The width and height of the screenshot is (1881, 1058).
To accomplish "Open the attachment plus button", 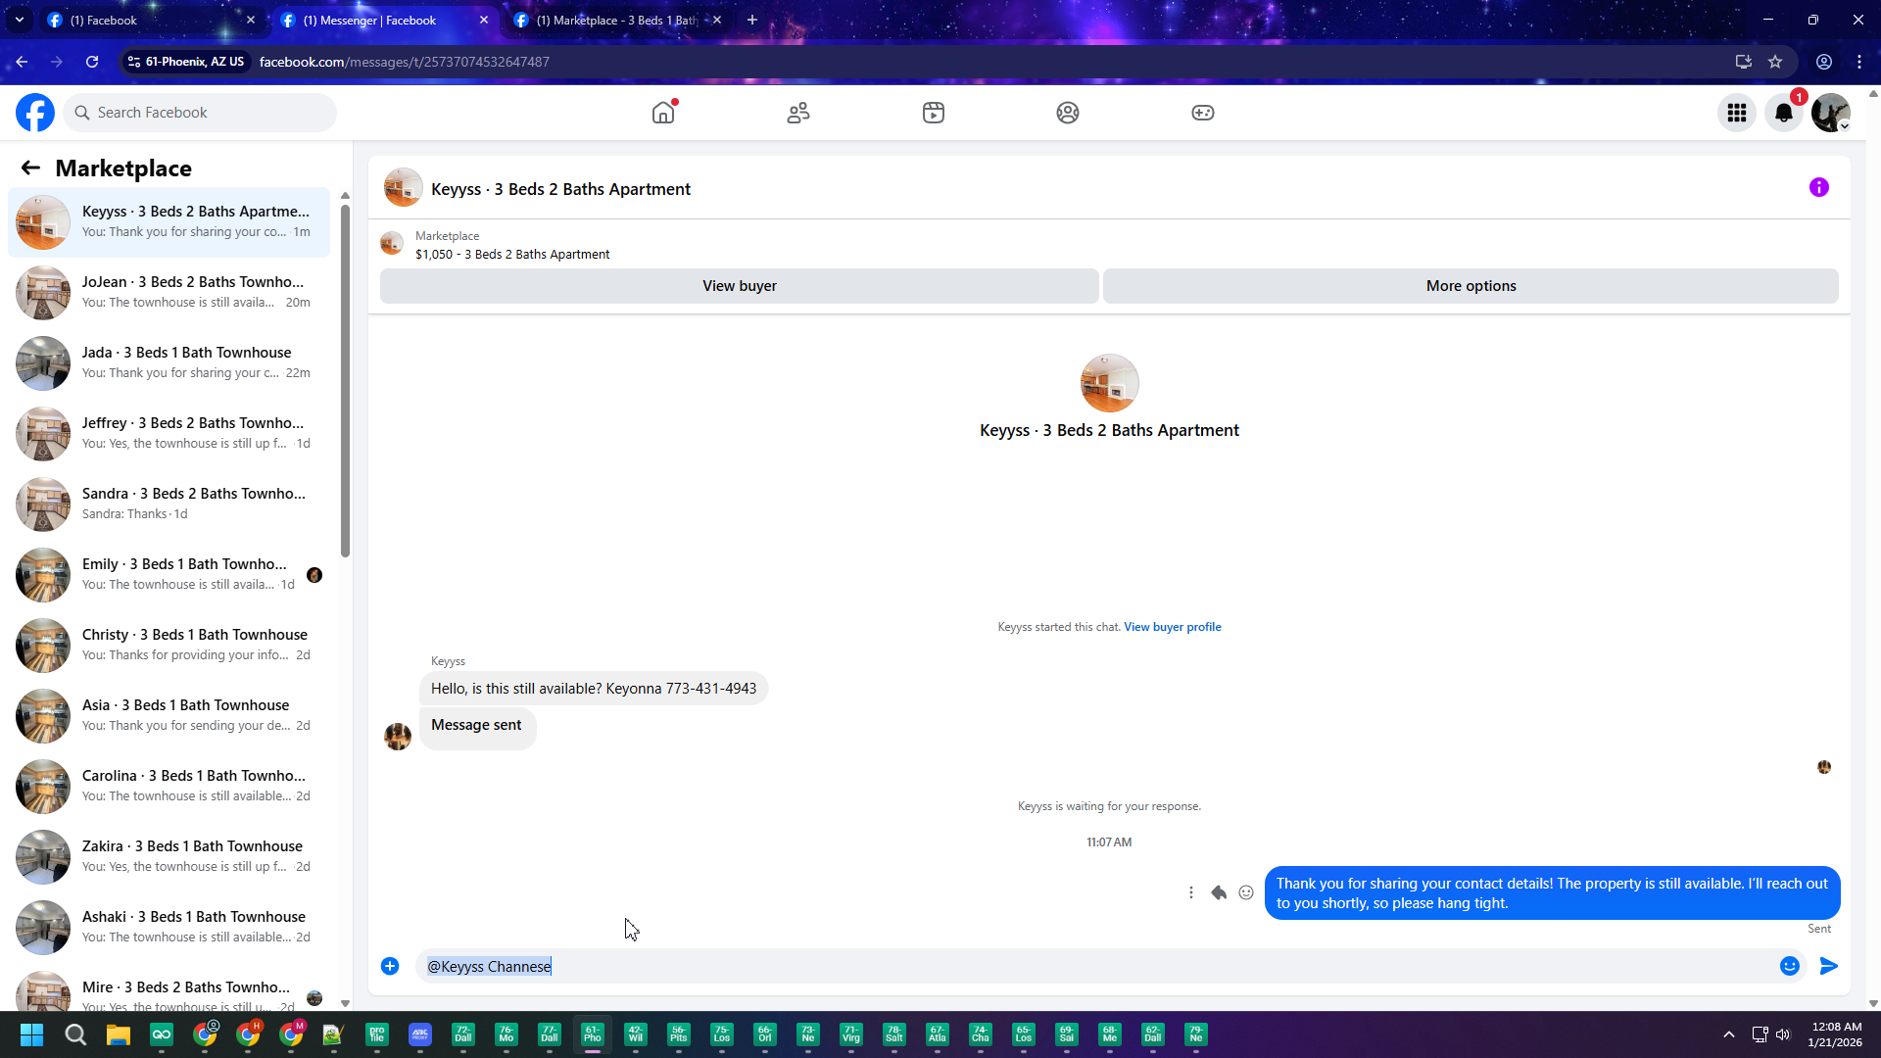I will click(390, 967).
